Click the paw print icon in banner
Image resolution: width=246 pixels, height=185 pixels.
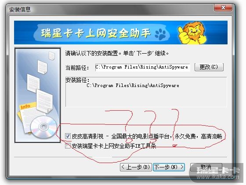click(x=160, y=34)
